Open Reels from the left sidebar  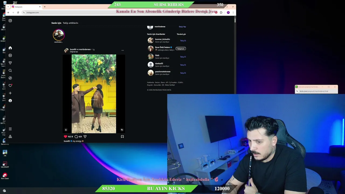tap(10, 55)
